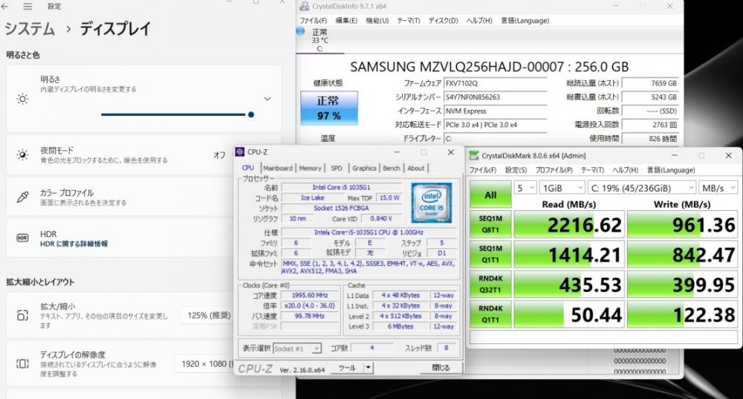Open テーマ(T) menu in CrystalDiskMark

click(x=592, y=170)
